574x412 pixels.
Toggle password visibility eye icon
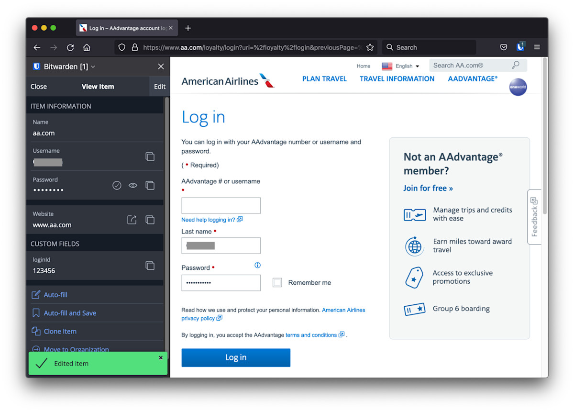click(133, 185)
